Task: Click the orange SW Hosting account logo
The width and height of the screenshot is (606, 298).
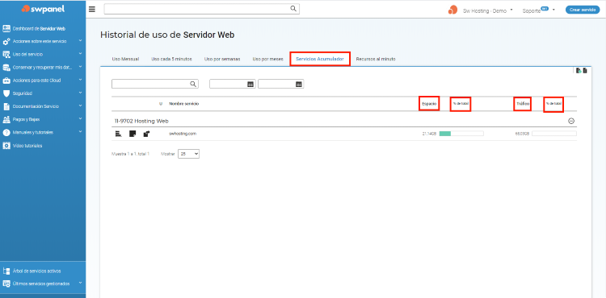Action: 452,10
